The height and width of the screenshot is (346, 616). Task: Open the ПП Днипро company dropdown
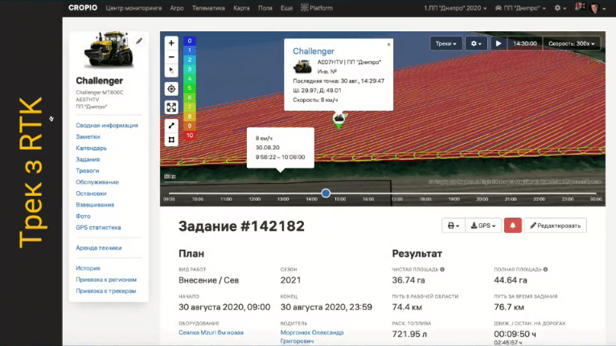pyautogui.click(x=520, y=8)
